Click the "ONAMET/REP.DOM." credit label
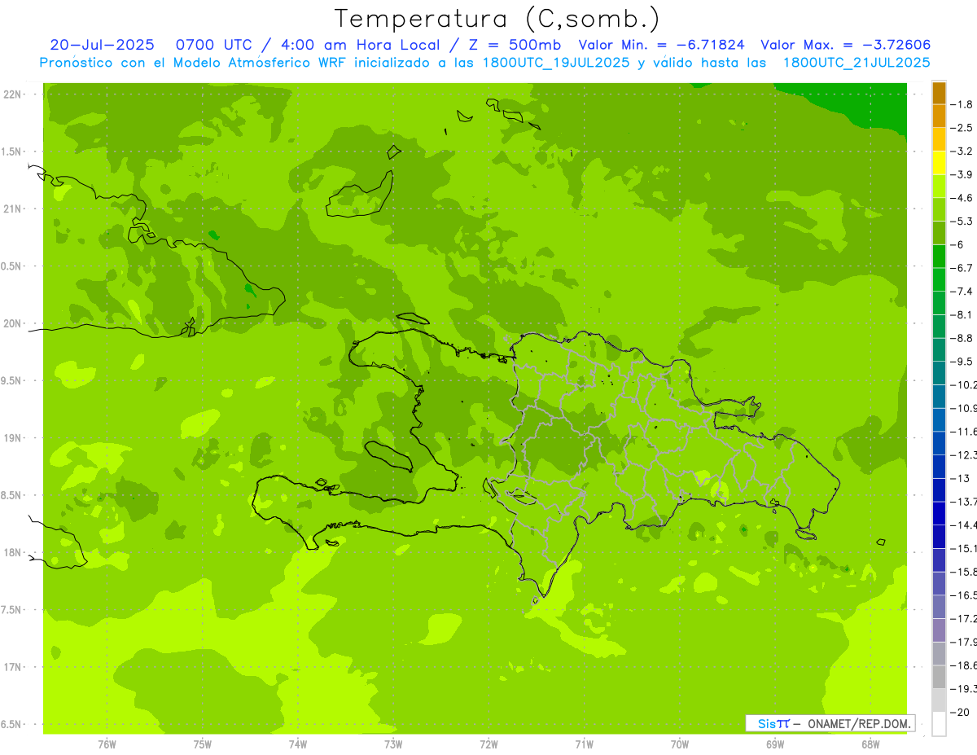Viewport: 977px width, 755px height. pyautogui.click(x=860, y=723)
